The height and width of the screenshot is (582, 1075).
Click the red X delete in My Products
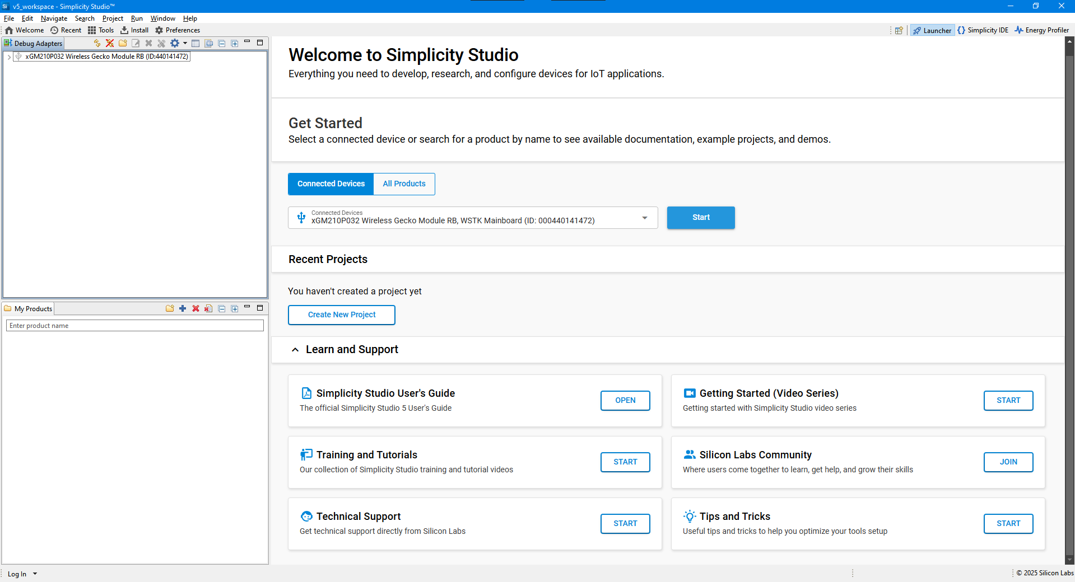(x=196, y=308)
